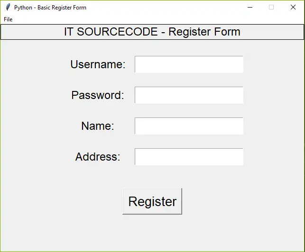Close the Python register form window
The width and height of the screenshot is (305, 252).
point(293,8)
